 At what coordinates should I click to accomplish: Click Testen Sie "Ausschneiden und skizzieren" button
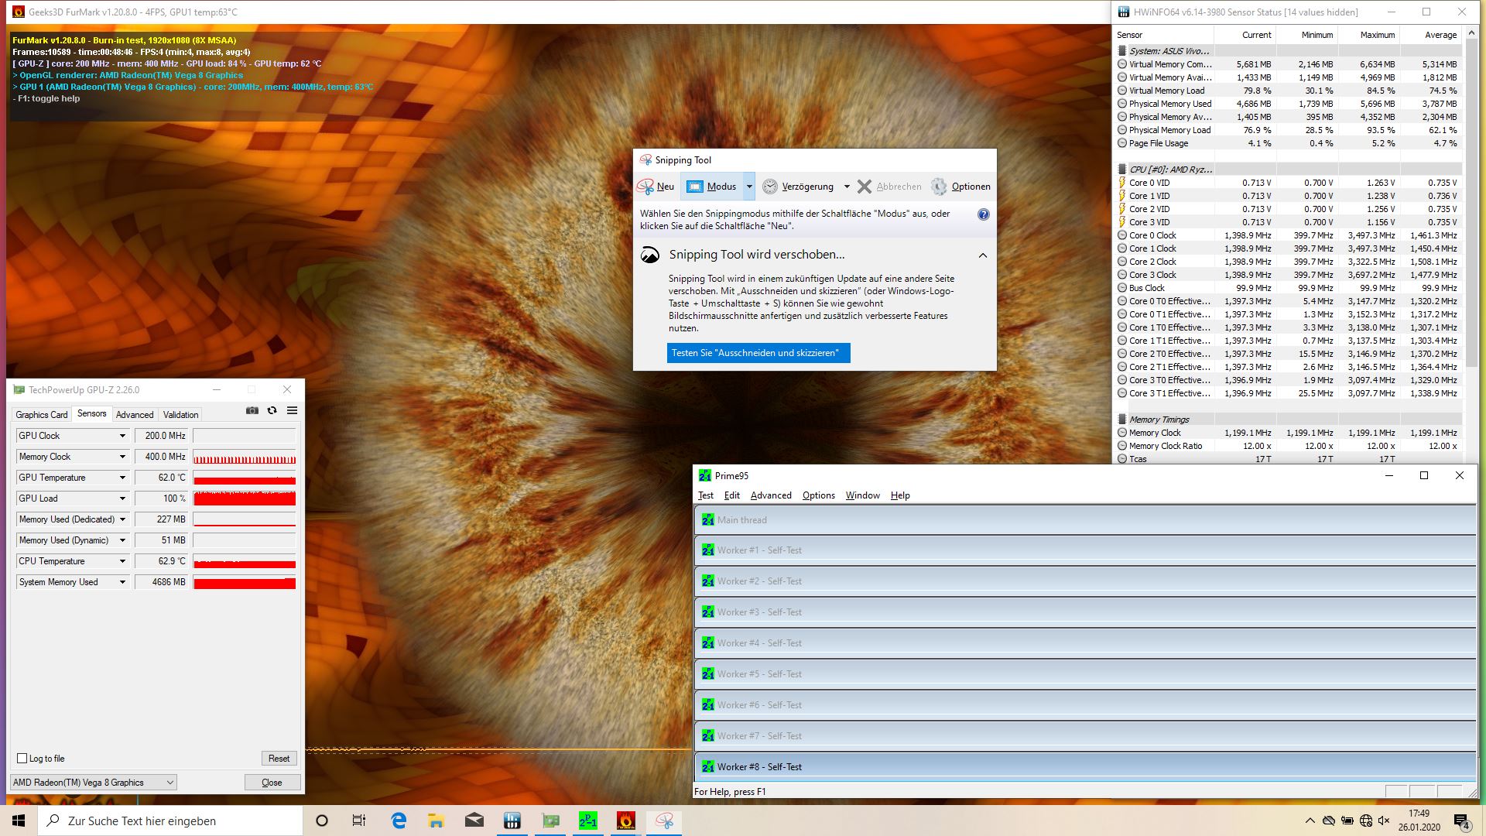(758, 353)
